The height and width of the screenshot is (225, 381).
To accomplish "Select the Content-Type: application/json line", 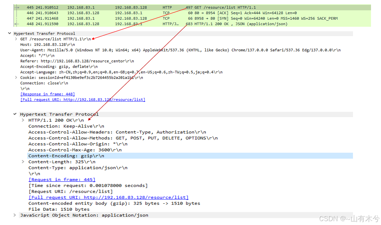I will coord(78,168).
